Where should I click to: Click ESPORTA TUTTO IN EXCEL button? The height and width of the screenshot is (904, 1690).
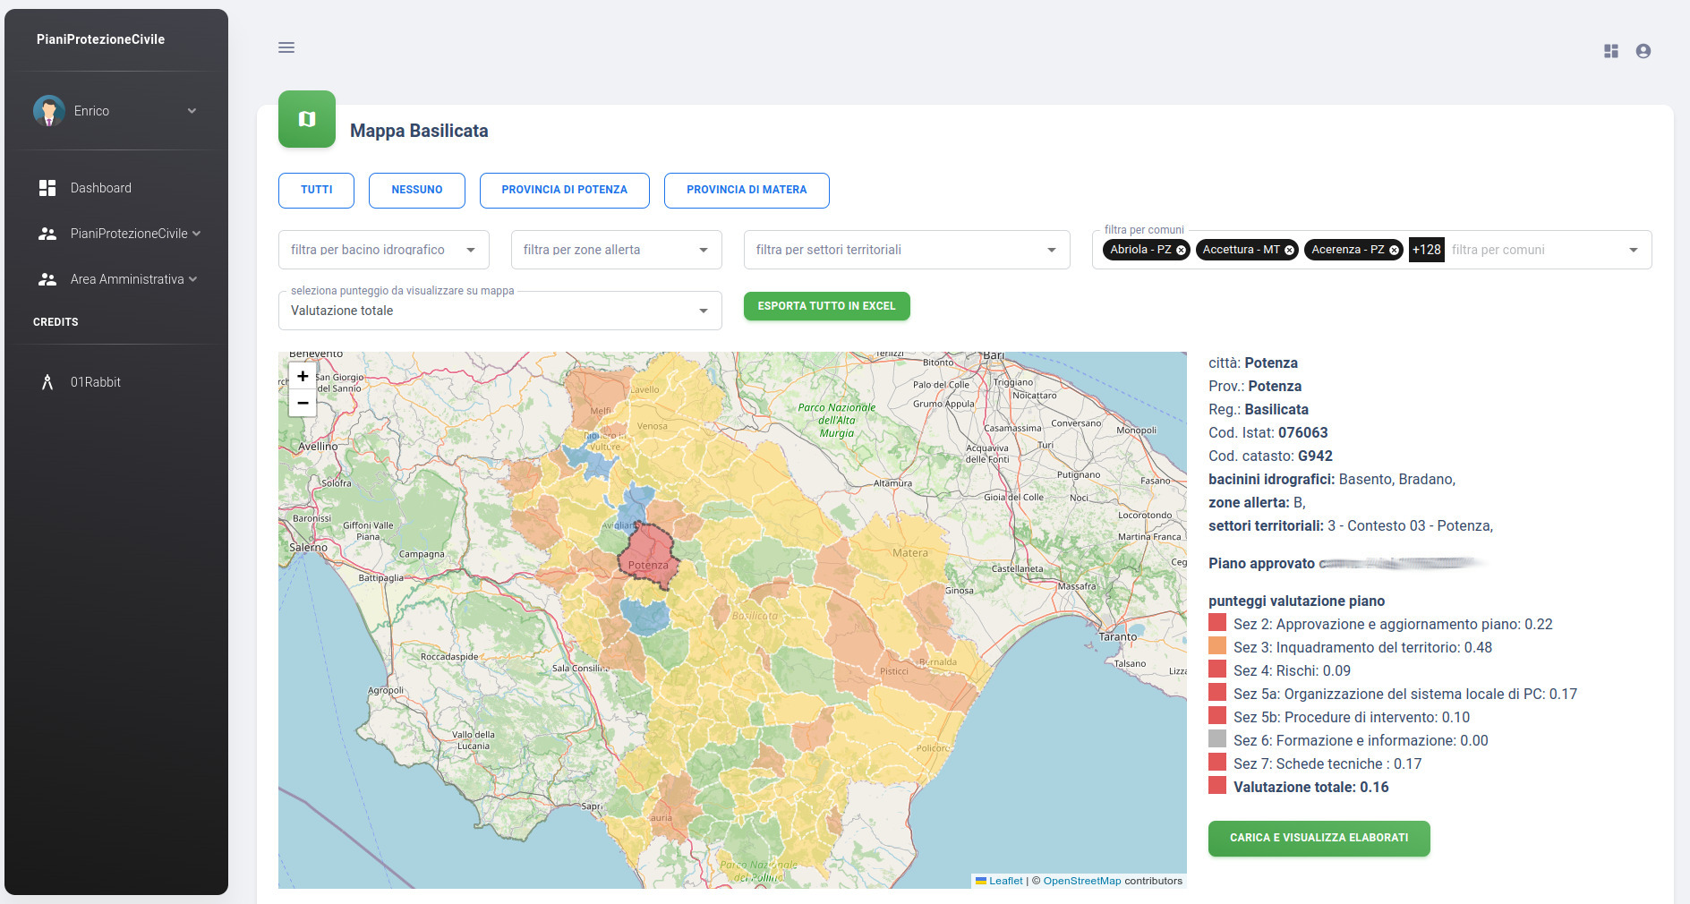pos(827,306)
